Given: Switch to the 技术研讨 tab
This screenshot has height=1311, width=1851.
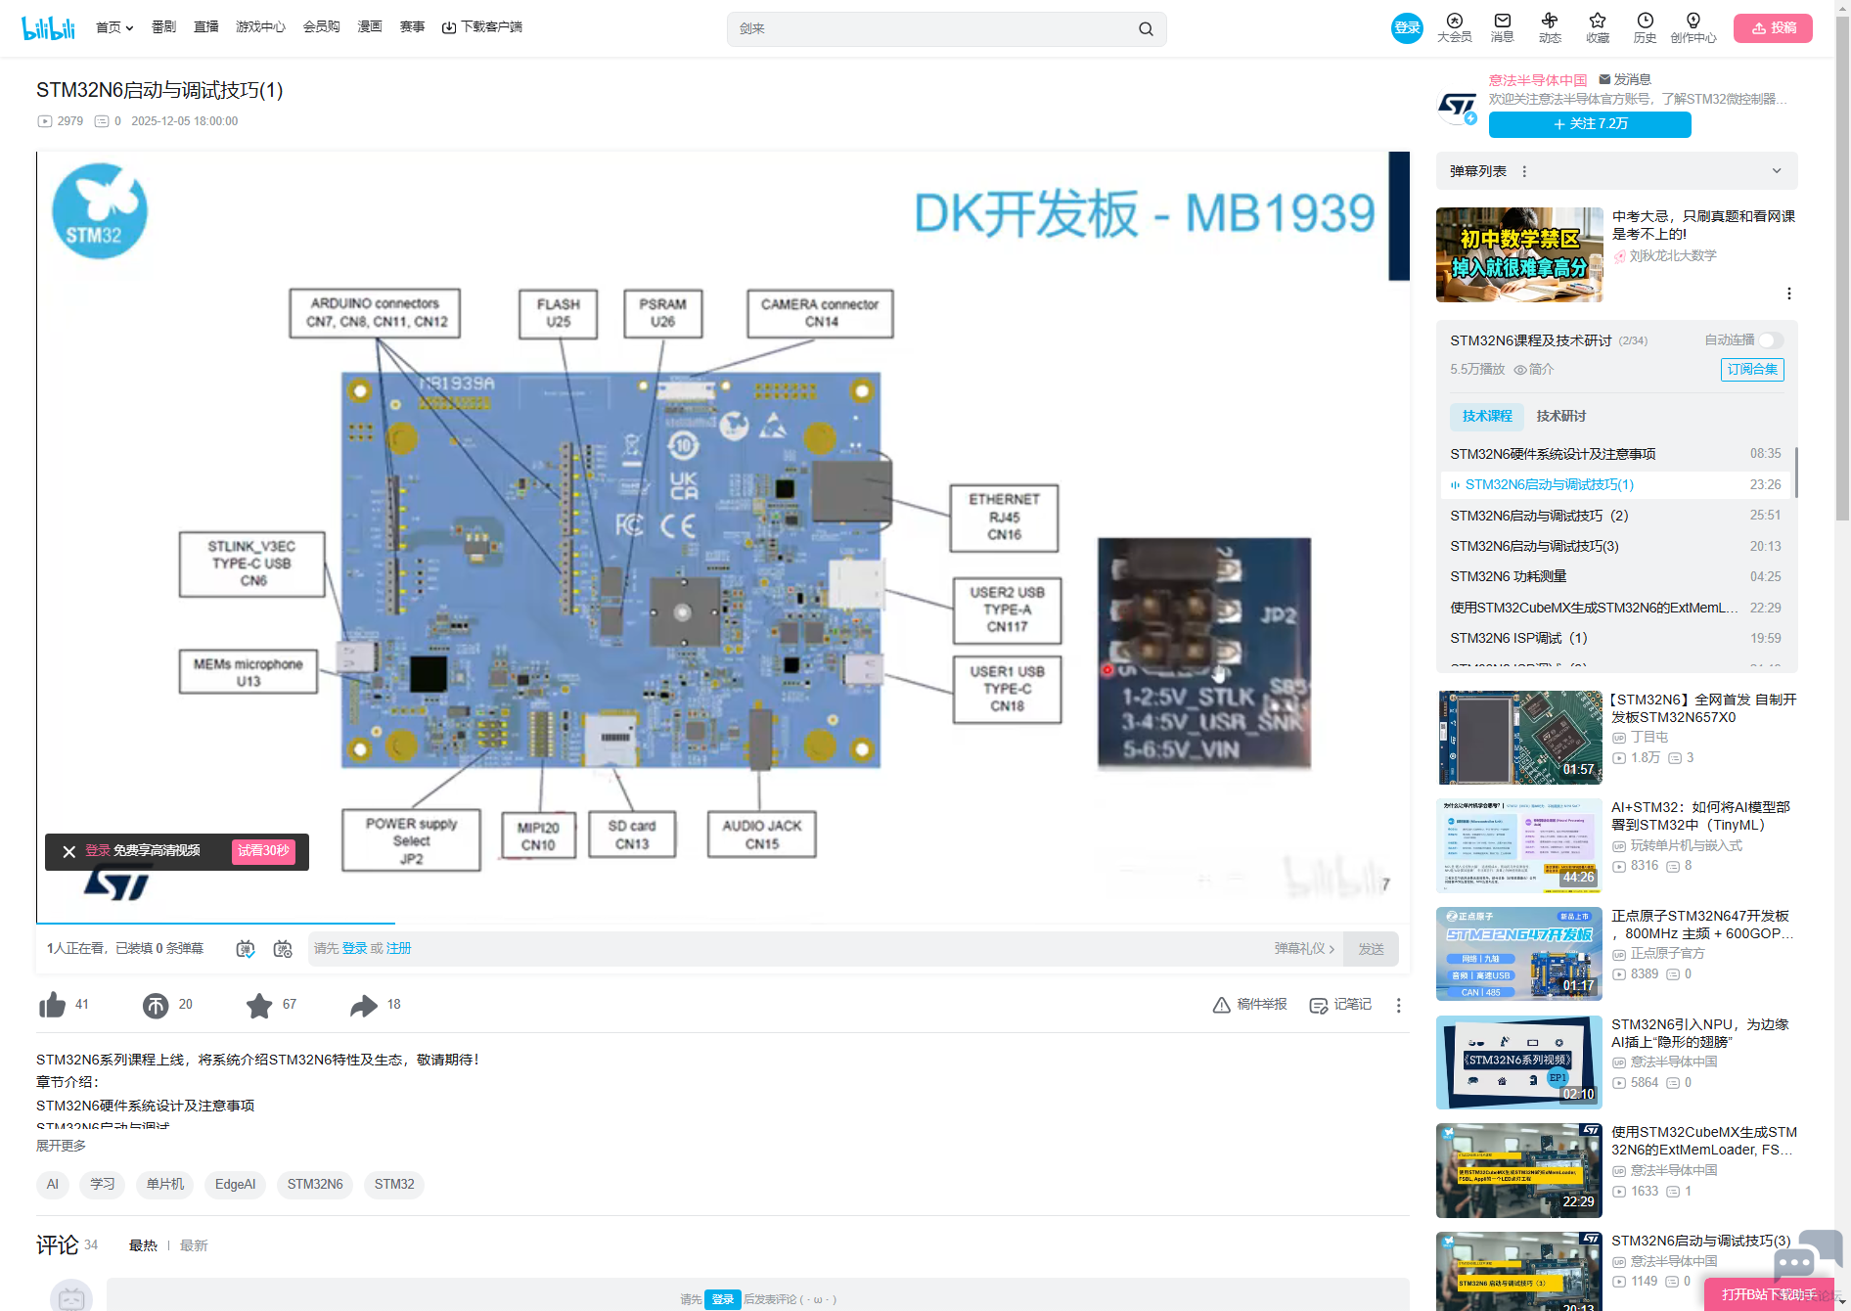Looking at the screenshot, I should [1561, 417].
